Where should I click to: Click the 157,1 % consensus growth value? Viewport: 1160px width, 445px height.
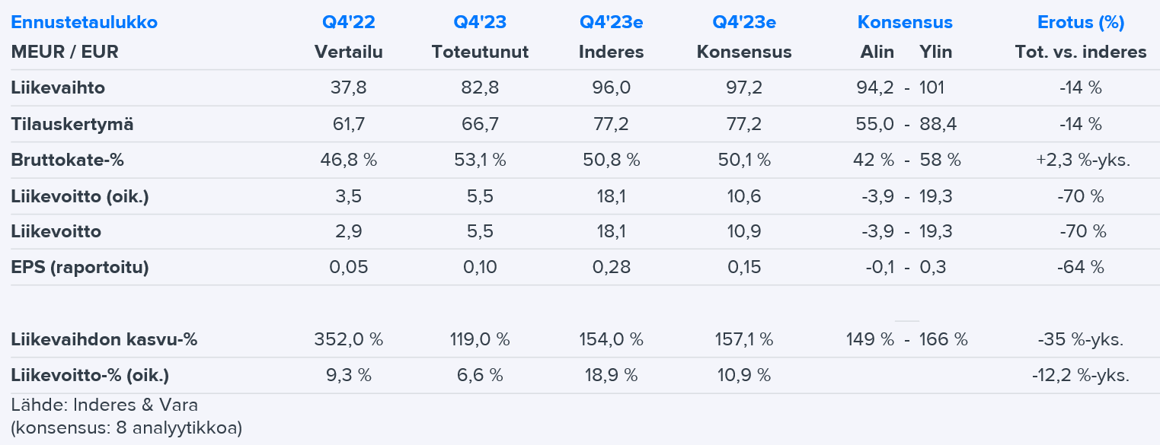click(x=744, y=339)
